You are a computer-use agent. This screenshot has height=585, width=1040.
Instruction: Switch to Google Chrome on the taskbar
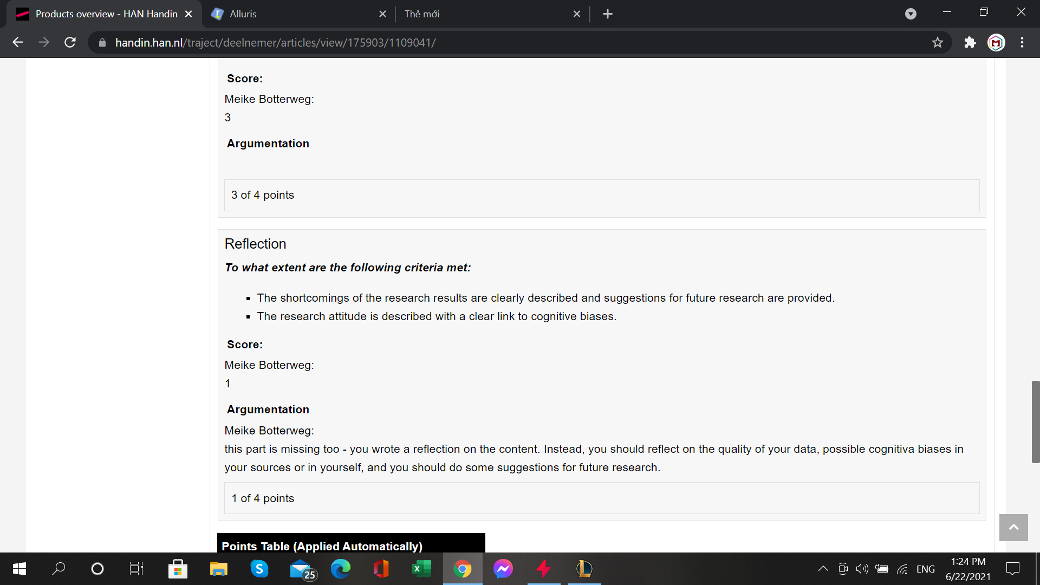(x=463, y=569)
